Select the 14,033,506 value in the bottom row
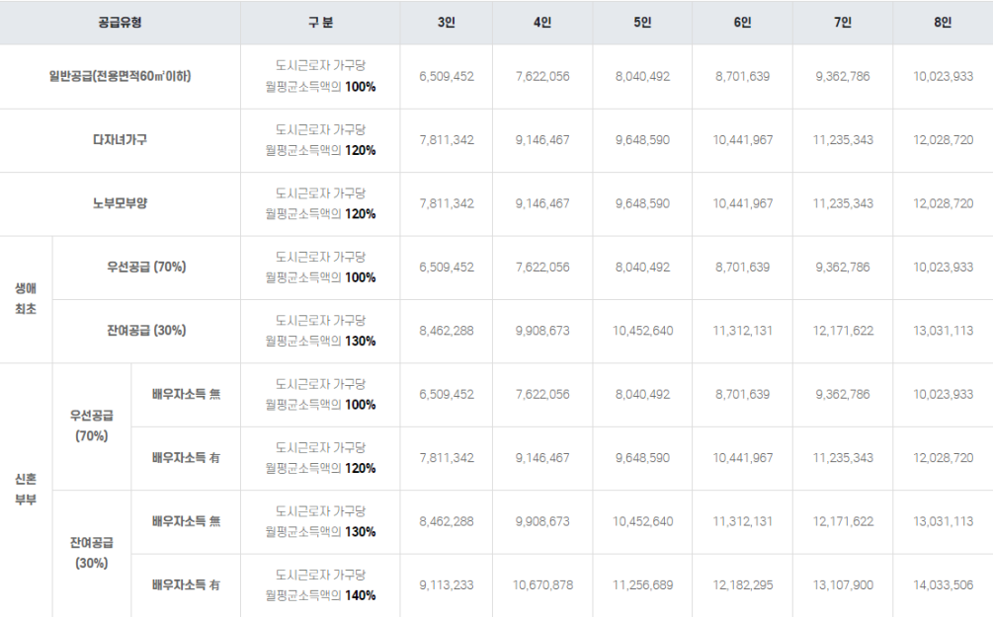The height and width of the screenshot is (617, 993). pos(942,584)
